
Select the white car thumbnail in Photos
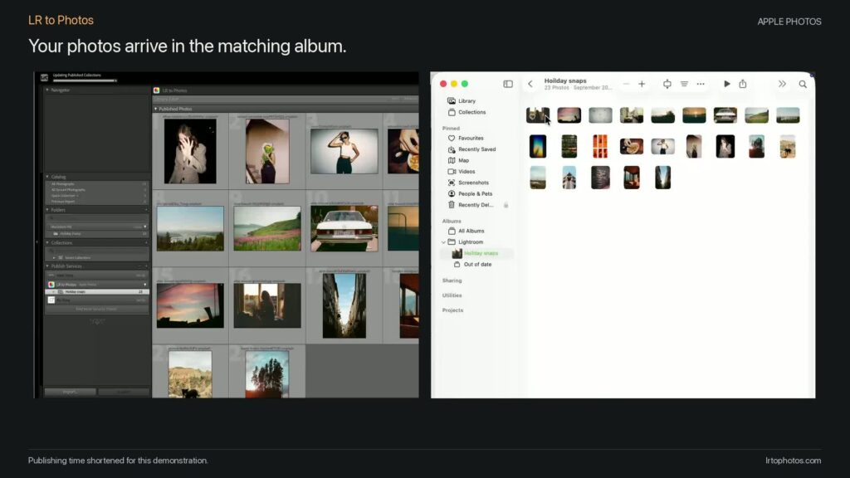coord(725,115)
